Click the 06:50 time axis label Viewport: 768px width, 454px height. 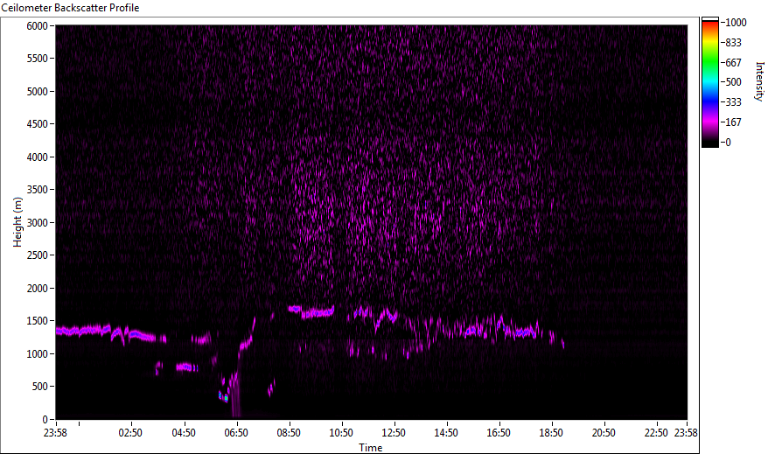coord(236,433)
